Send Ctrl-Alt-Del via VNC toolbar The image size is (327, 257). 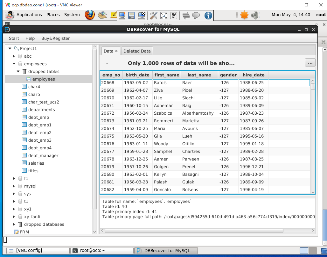click(174, 15)
